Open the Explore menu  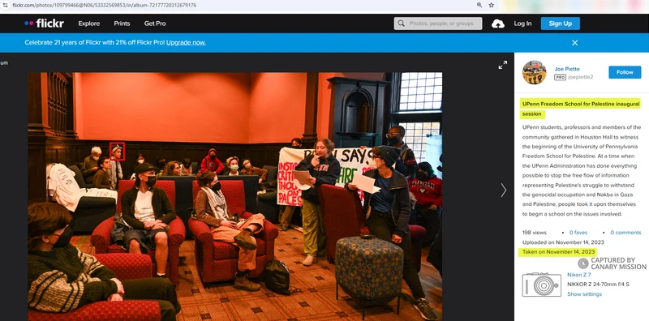pos(89,24)
